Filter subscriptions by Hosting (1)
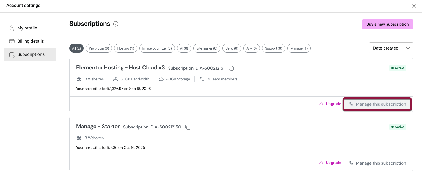Viewport: 422px width, 186px height. 125,48
